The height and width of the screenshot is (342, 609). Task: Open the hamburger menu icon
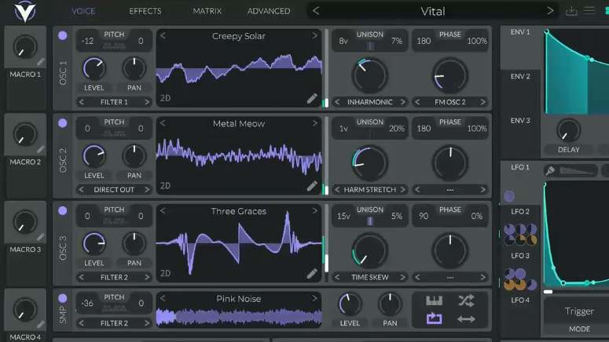pos(589,10)
